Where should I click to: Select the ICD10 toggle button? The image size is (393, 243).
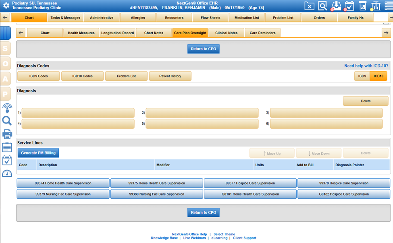[378, 76]
